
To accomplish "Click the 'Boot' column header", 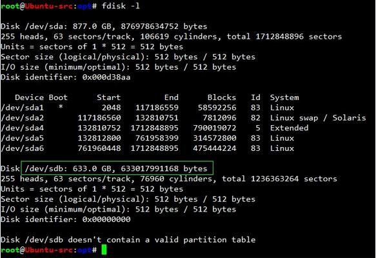I will pyautogui.click(x=58, y=97).
